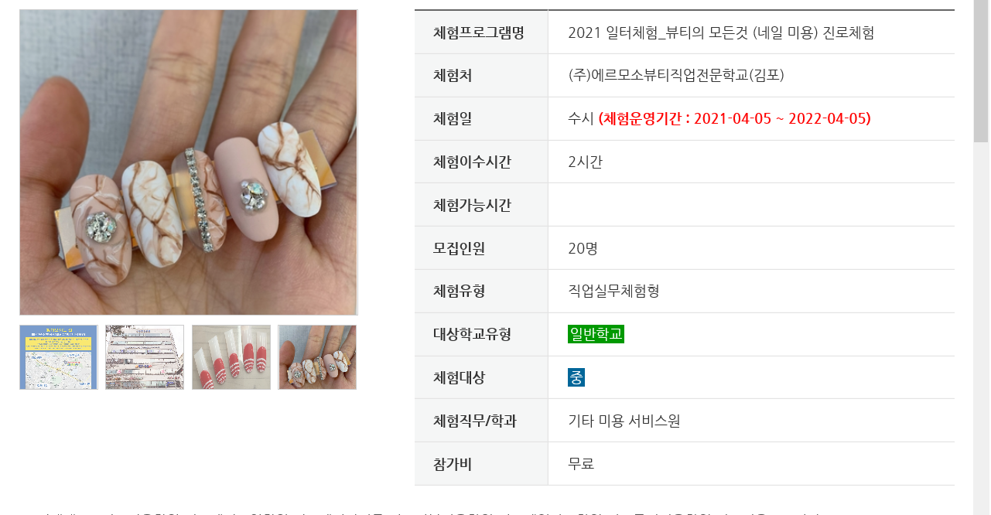Click the scrollbar track below the thumb
Image resolution: width=991 pixels, height=515 pixels.
981,329
